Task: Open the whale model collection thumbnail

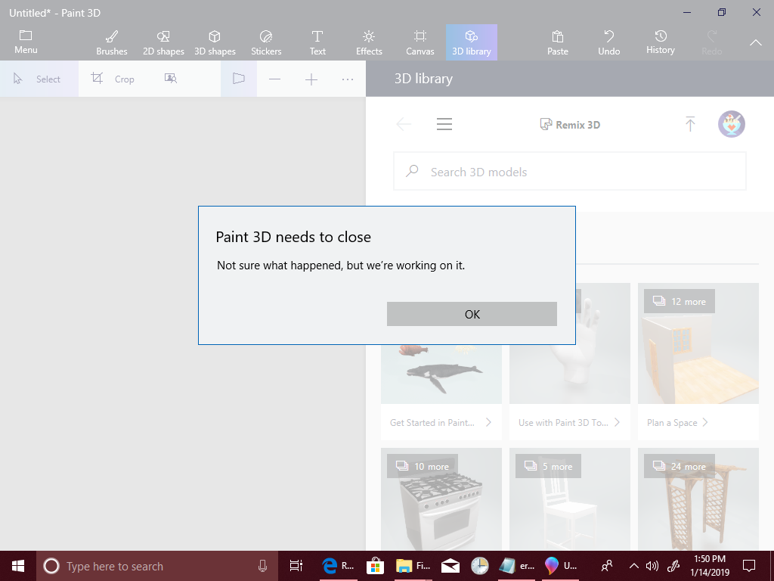Action: click(x=441, y=374)
